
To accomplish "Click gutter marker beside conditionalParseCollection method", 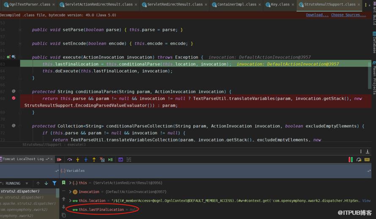I will [14, 126].
